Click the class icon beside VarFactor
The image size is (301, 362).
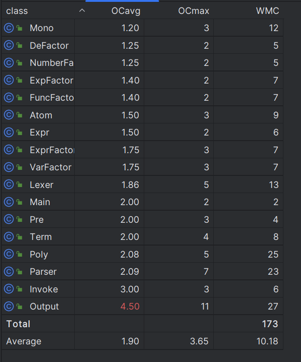9,167
